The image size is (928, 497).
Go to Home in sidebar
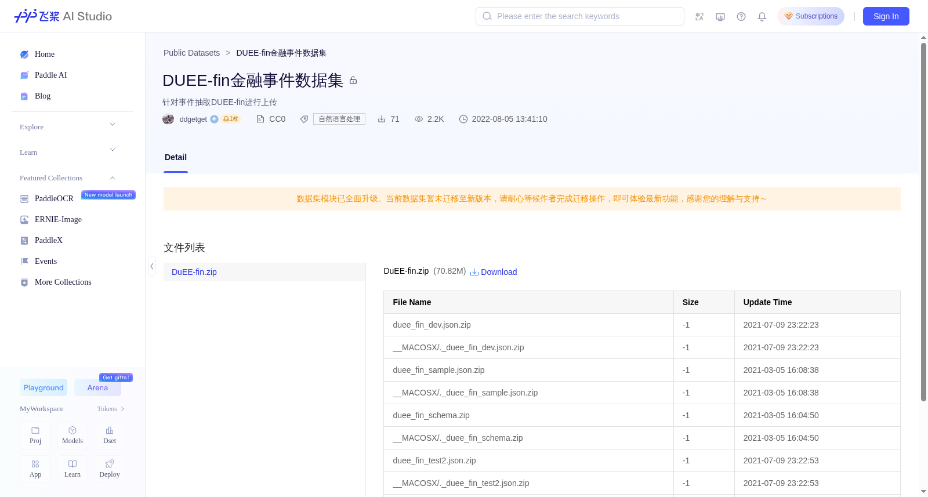pyautogui.click(x=45, y=55)
